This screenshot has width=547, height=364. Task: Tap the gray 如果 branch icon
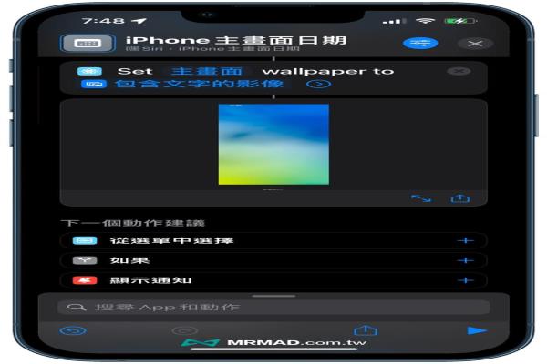(85, 260)
